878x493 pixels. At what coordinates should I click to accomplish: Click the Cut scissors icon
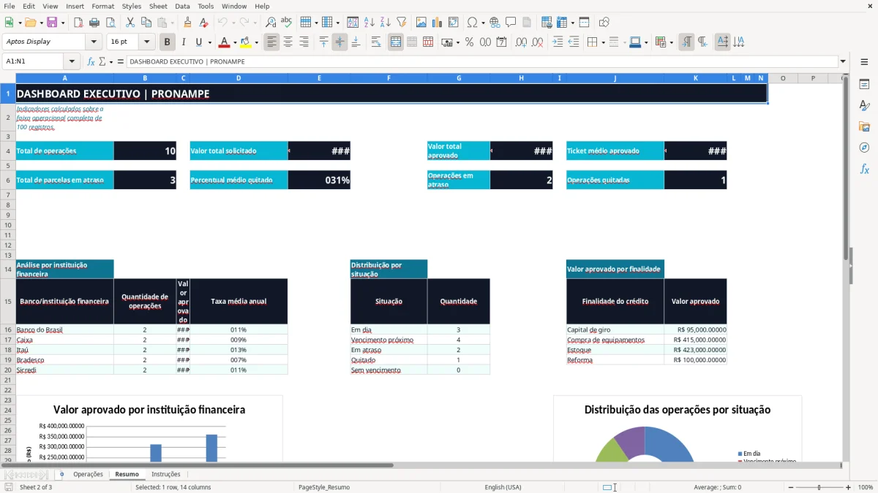[130, 23]
